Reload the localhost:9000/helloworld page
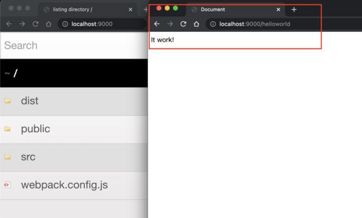The height and width of the screenshot is (218, 362). tap(183, 24)
